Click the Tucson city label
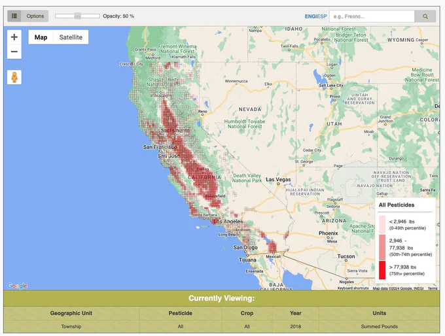The image size is (445, 336). pos(346,256)
